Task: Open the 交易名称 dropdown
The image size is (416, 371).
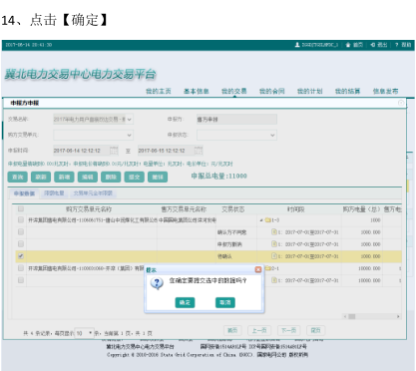Action: (93, 119)
